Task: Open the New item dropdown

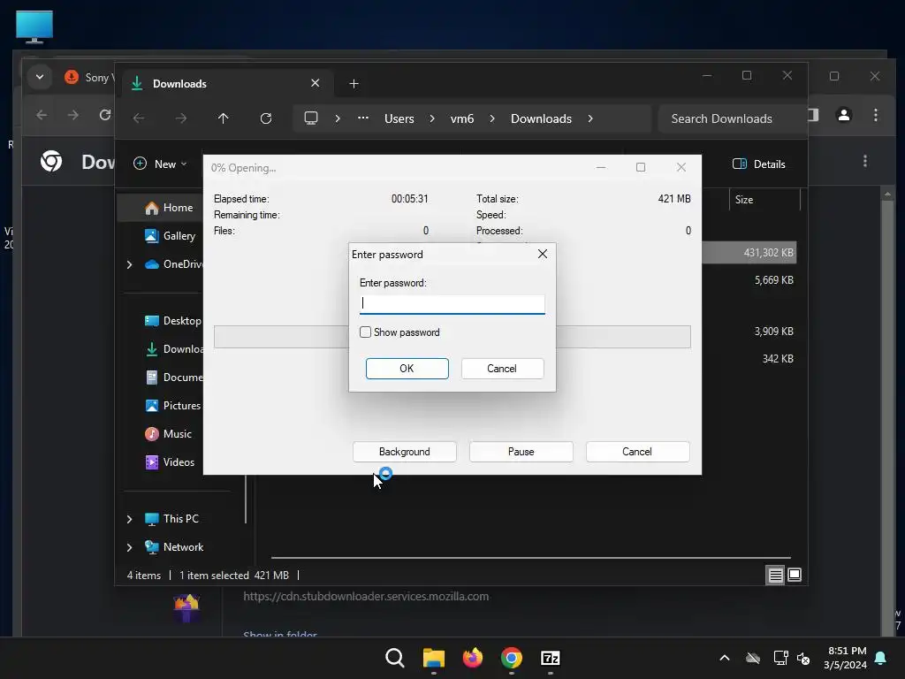Action: tap(161, 164)
